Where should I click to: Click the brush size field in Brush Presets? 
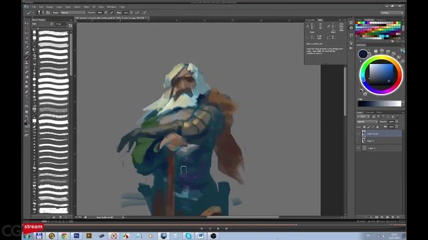click(60, 24)
